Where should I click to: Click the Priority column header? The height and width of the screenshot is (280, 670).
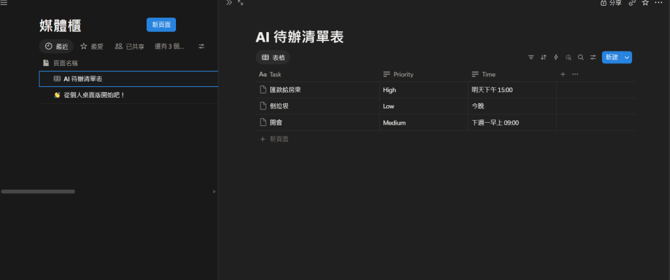coord(423,74)
